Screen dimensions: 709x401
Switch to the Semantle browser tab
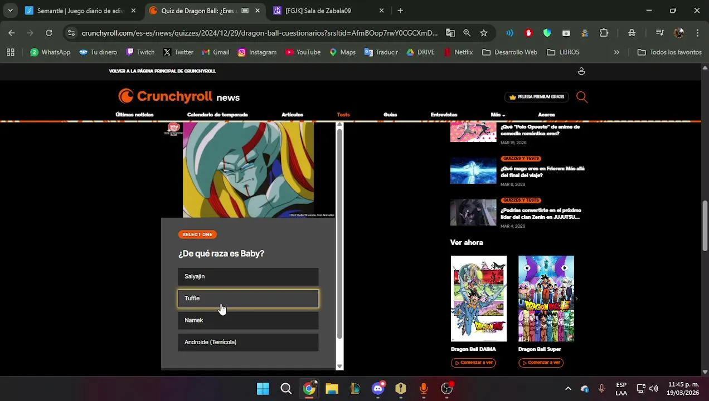click(x=80, y=11)
